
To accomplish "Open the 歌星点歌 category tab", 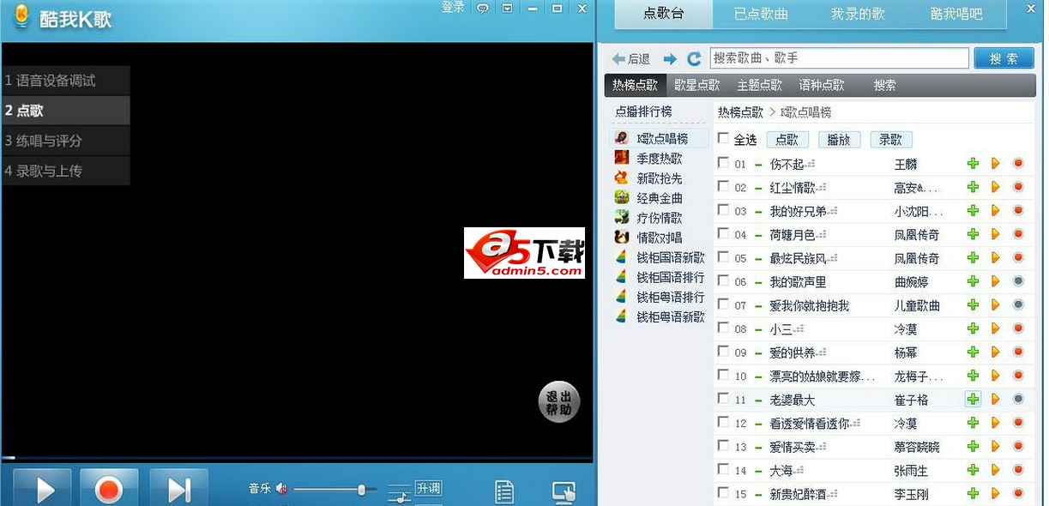I will [698, 85].
